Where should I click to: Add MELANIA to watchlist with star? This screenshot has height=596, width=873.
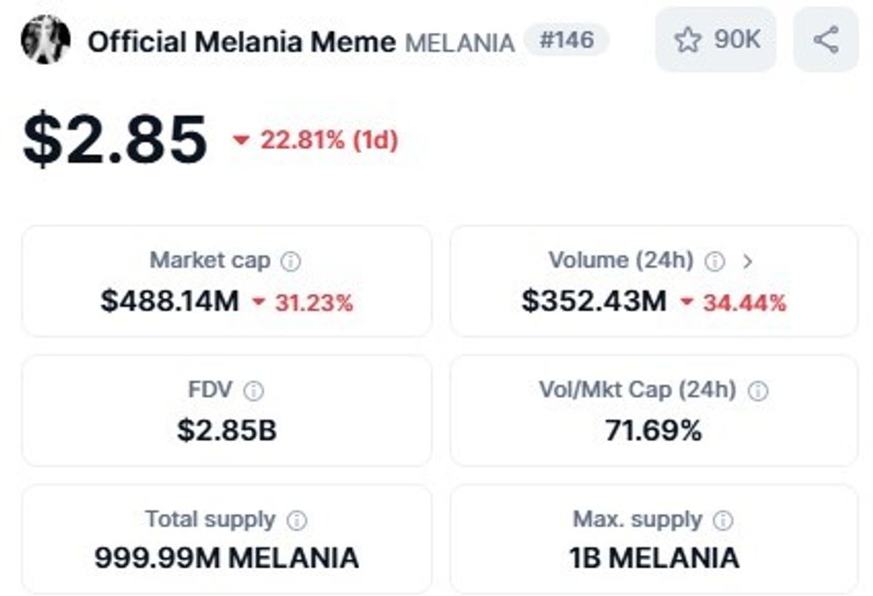click(688, 40)
